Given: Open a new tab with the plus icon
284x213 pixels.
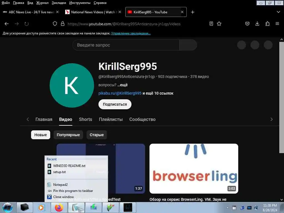Looking at the screenshot, I should (192, 12).
